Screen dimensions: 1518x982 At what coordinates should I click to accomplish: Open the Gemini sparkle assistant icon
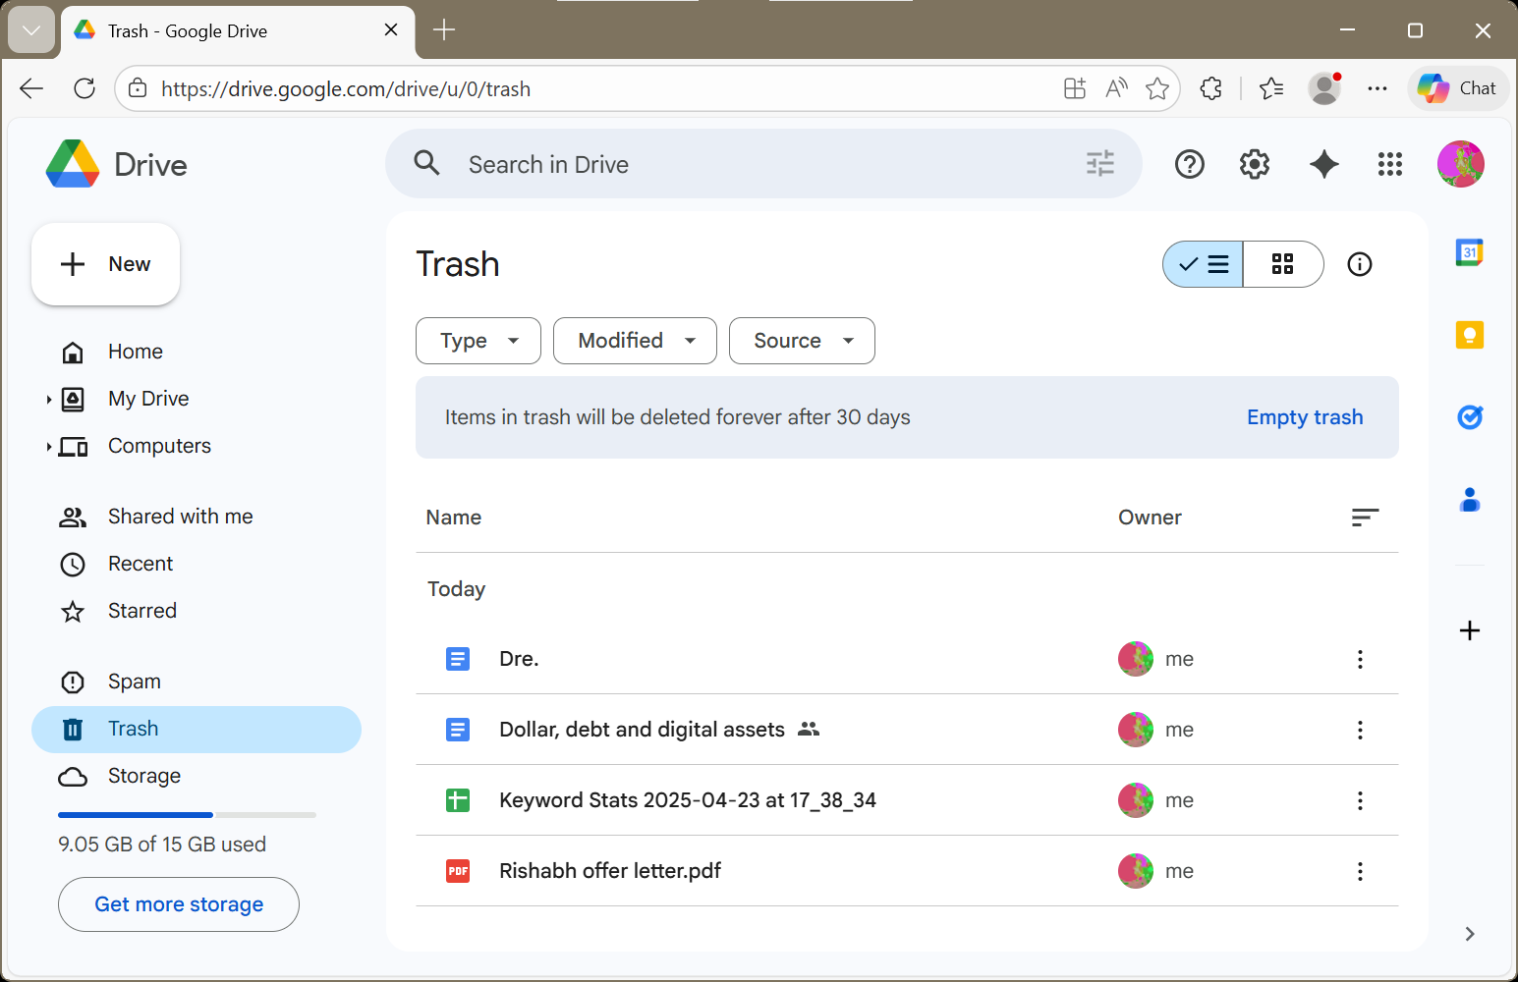1324,164
